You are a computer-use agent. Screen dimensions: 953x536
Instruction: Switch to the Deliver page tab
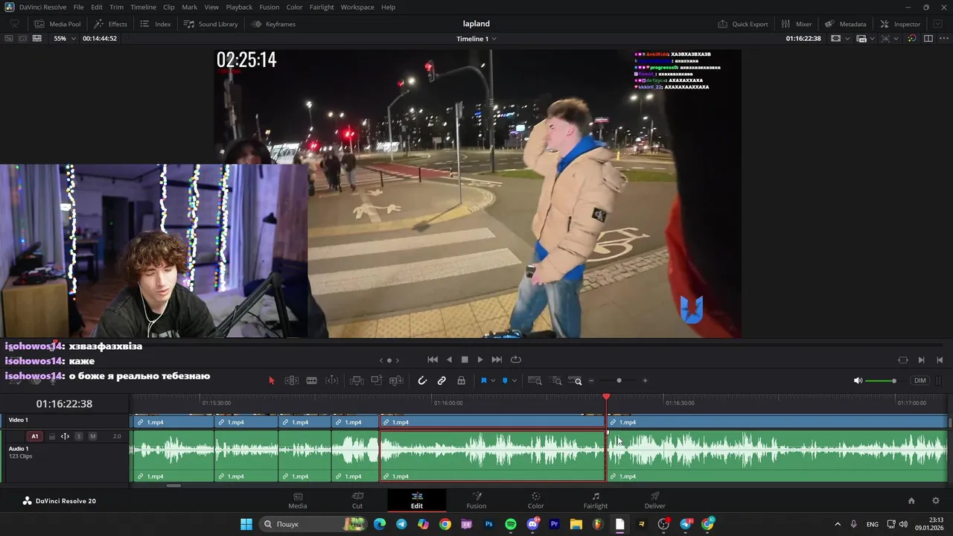click(x=655, y=500)
